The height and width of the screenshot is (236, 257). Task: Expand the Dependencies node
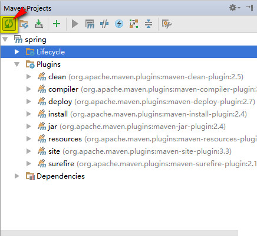coord(17,176)
